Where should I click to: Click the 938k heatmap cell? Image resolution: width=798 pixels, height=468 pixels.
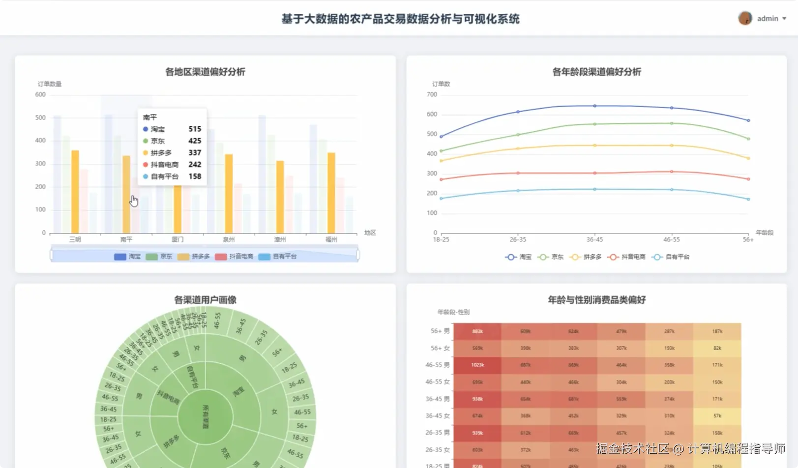click(x=477, y=399)
